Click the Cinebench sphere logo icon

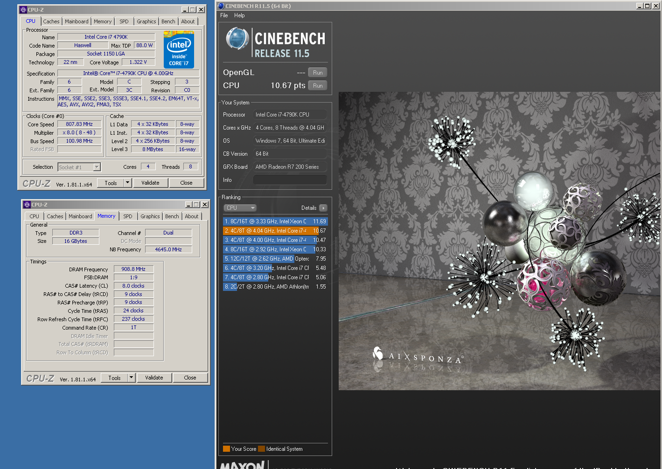[x=237, y=38]
